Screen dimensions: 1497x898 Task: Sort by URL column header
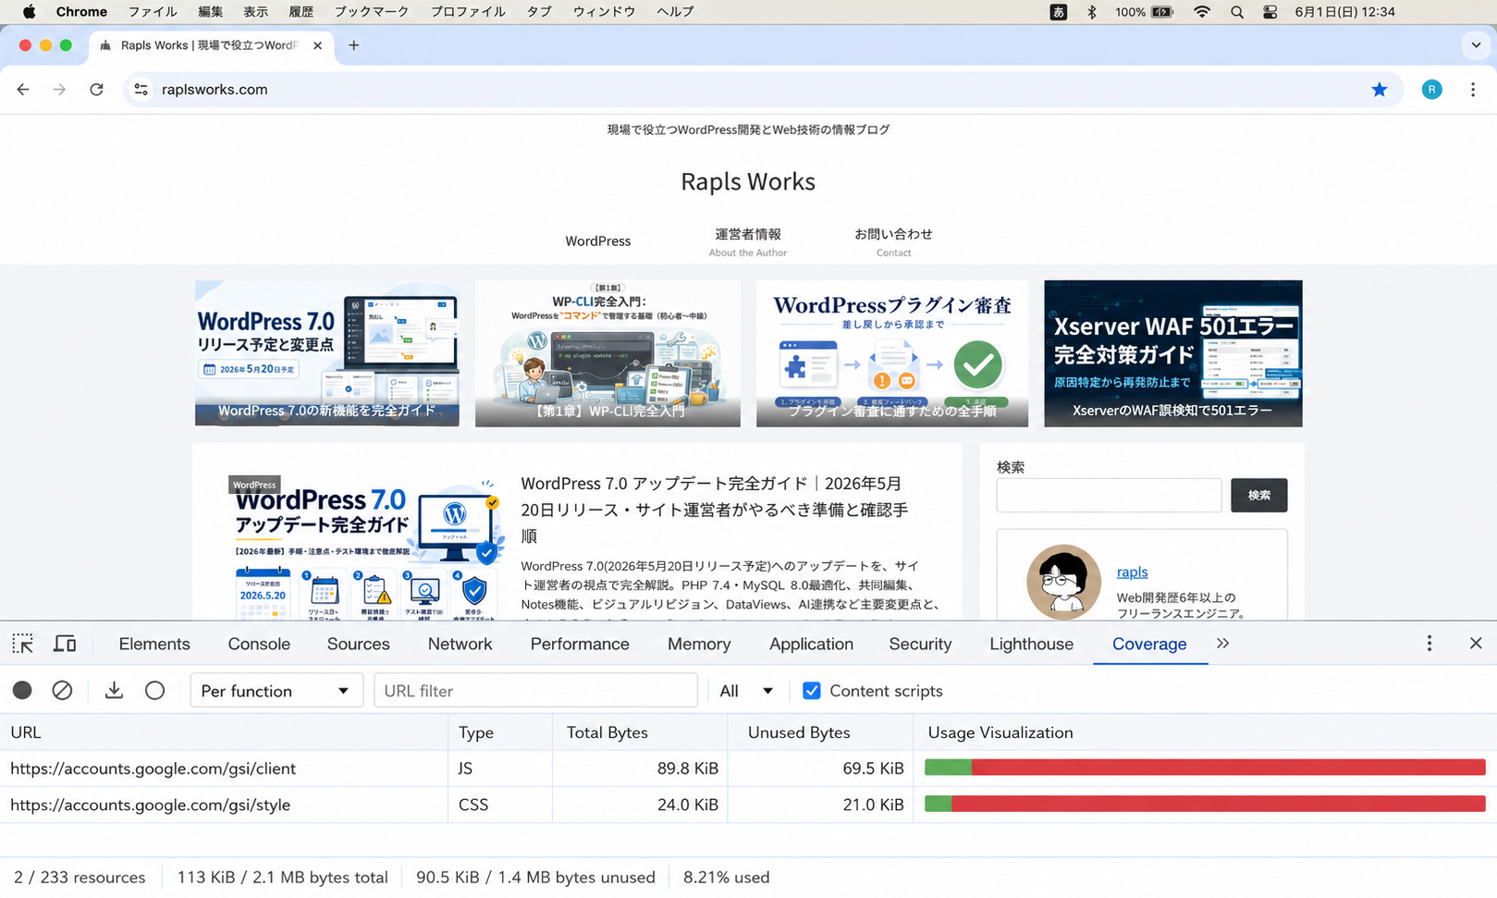[224, 732]
